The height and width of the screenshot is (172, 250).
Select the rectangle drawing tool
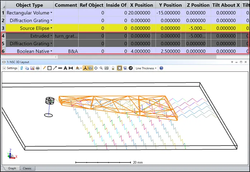point(50,68)
